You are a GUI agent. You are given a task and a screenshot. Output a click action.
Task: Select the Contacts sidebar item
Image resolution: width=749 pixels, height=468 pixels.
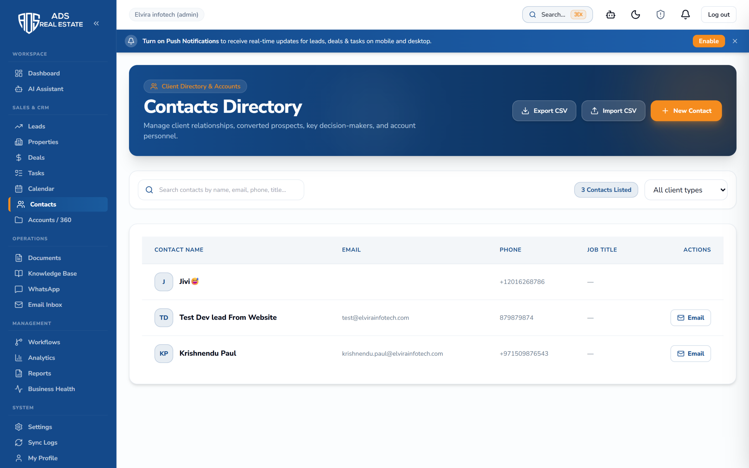[58, 204]
